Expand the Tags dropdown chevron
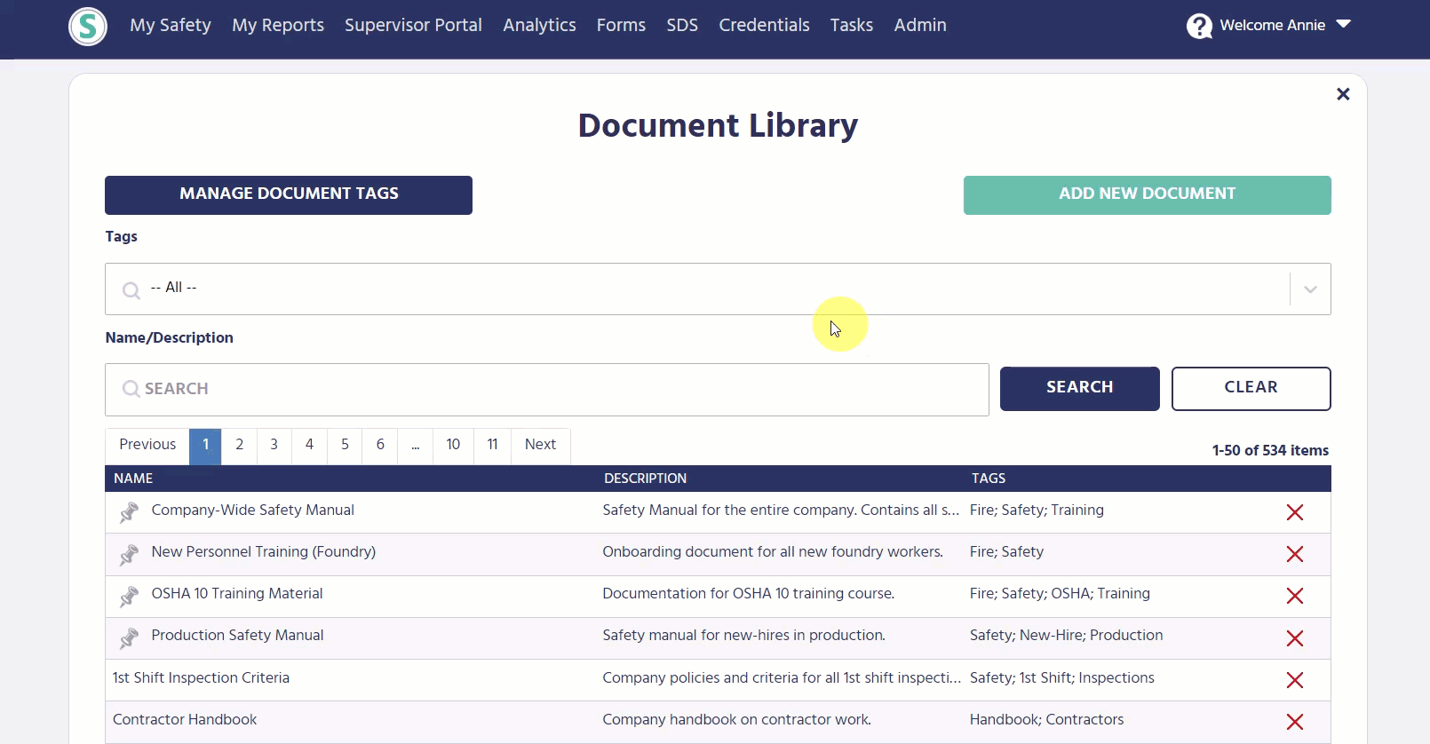This screenshot has width=1430, height=744. tap(1310, 289)
